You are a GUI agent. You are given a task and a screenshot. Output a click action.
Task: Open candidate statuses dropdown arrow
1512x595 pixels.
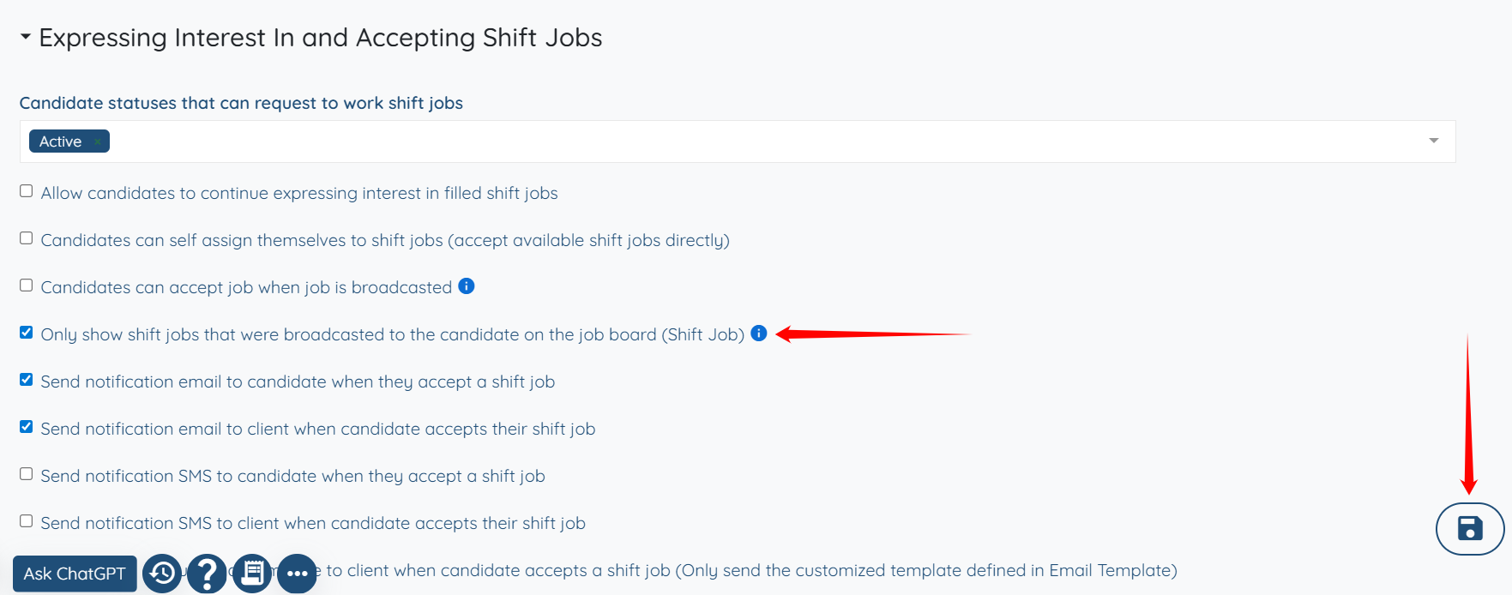(1433, 141)
